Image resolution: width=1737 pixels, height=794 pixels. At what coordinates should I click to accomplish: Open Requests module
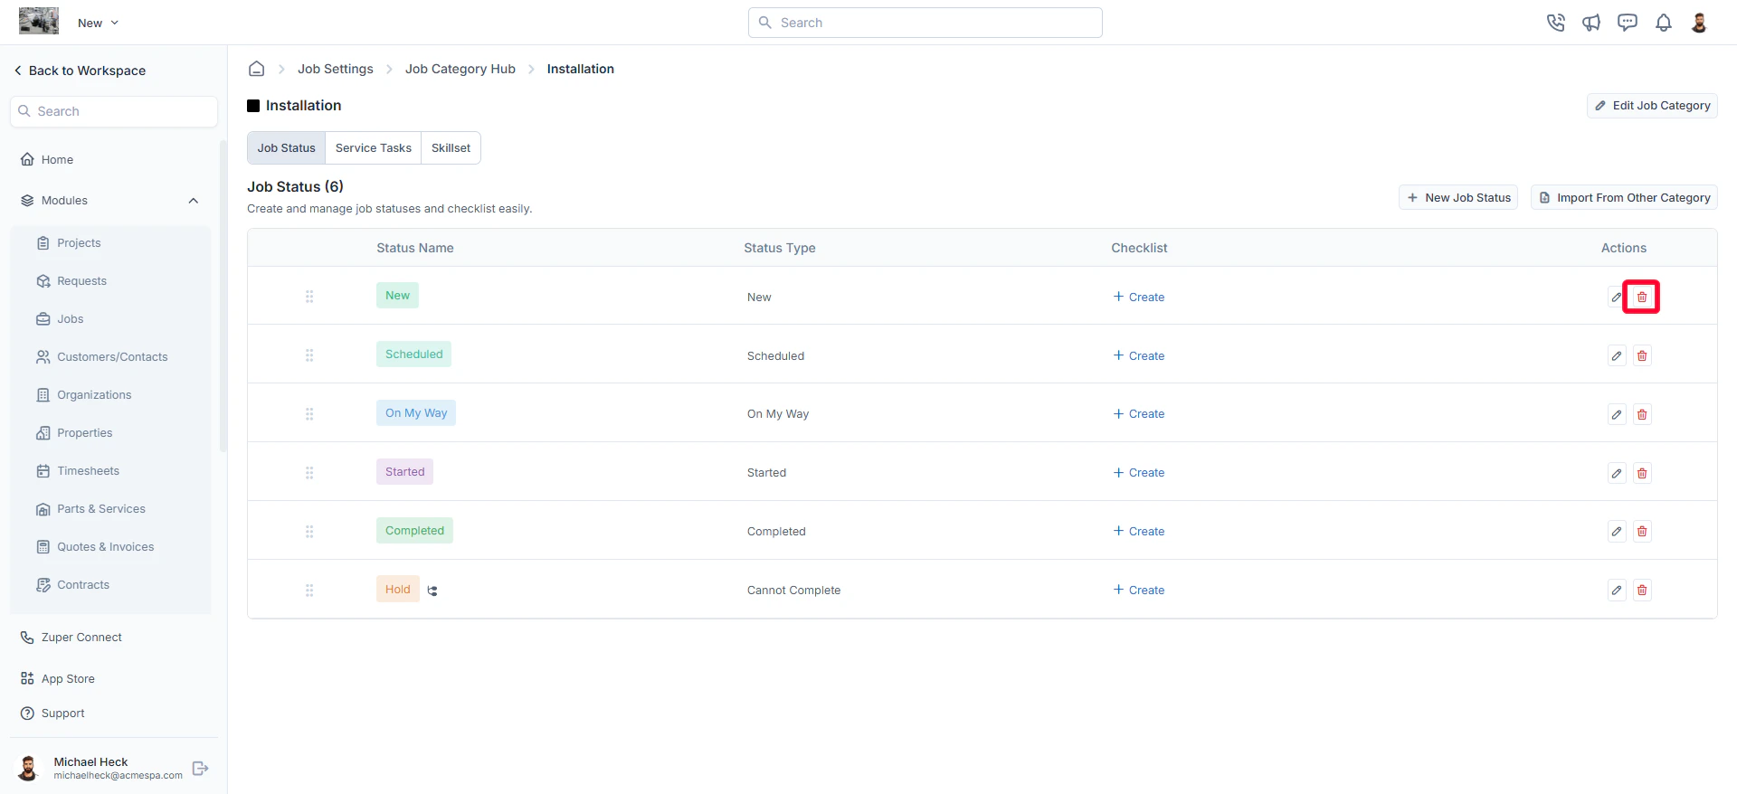71,281
